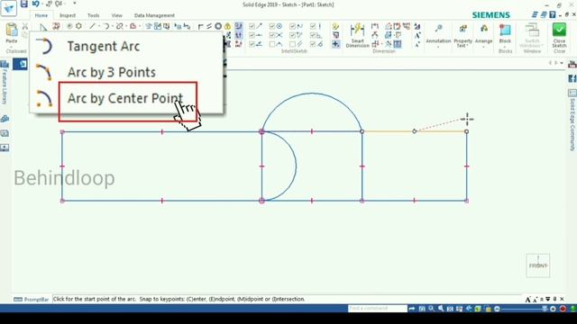
Task: Click the Switch Windows button
Action: (532, 35)
